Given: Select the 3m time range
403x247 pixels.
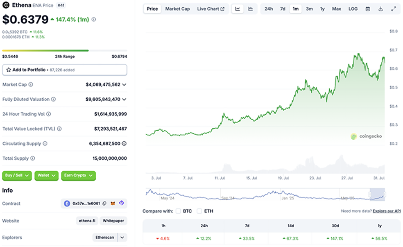Looking at the screenshot, I should pos(310,9).
